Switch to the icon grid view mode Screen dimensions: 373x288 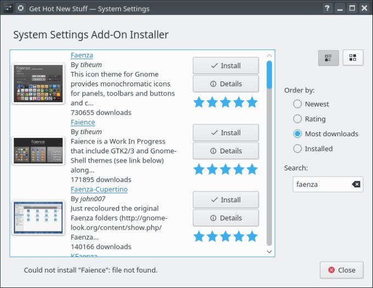pyautogui.click(x=353, y=58)
